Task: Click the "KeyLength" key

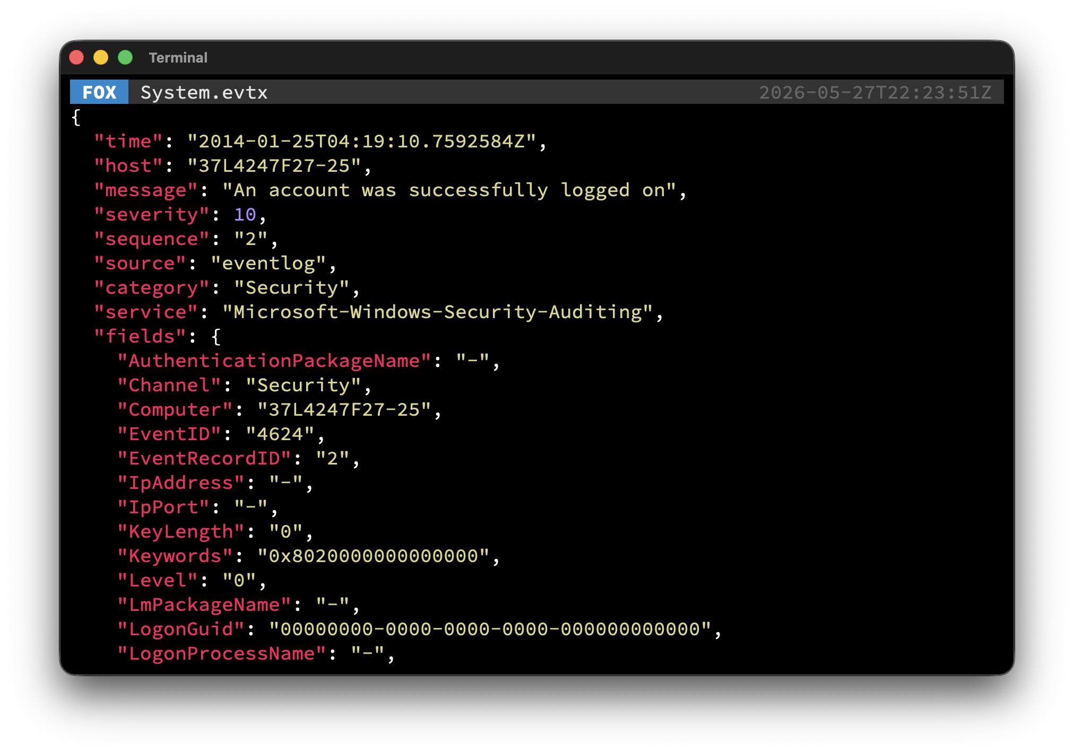Action: tap(181, 531)
